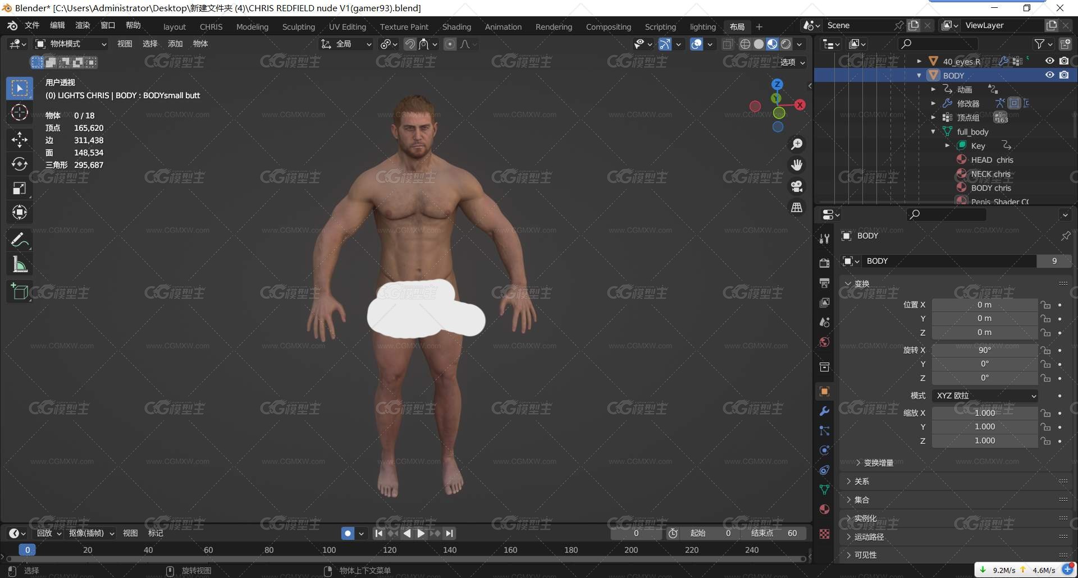
Task: Play the animation forward
Action: tap(421, 533)
